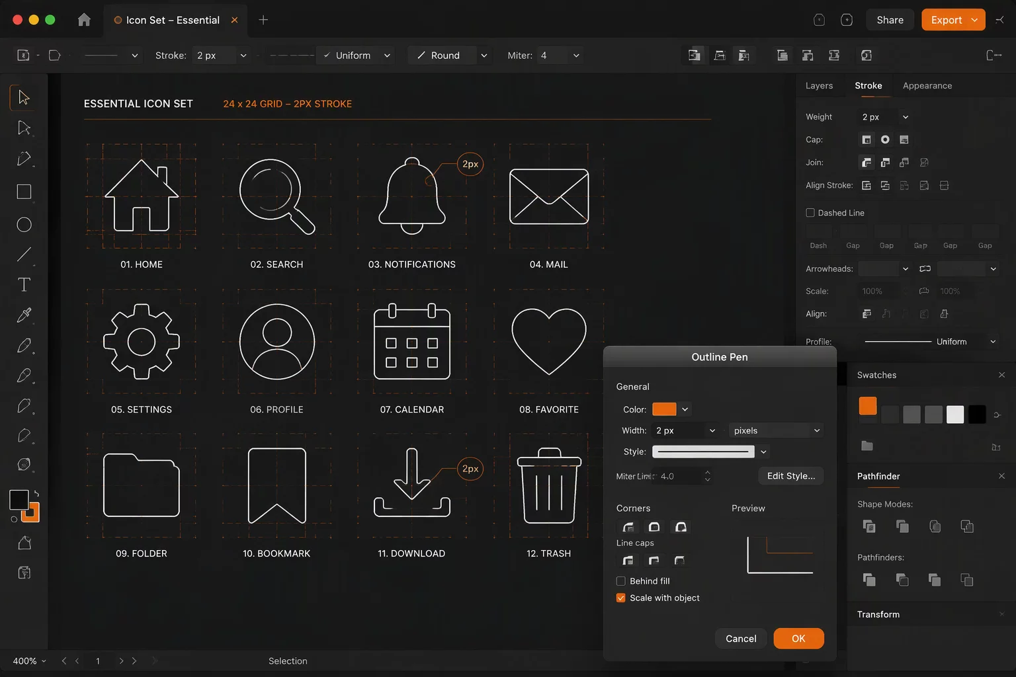Click the first Shape Modes icon in Pathfinder
1016x677 pixels.
[x=869, y=526]
